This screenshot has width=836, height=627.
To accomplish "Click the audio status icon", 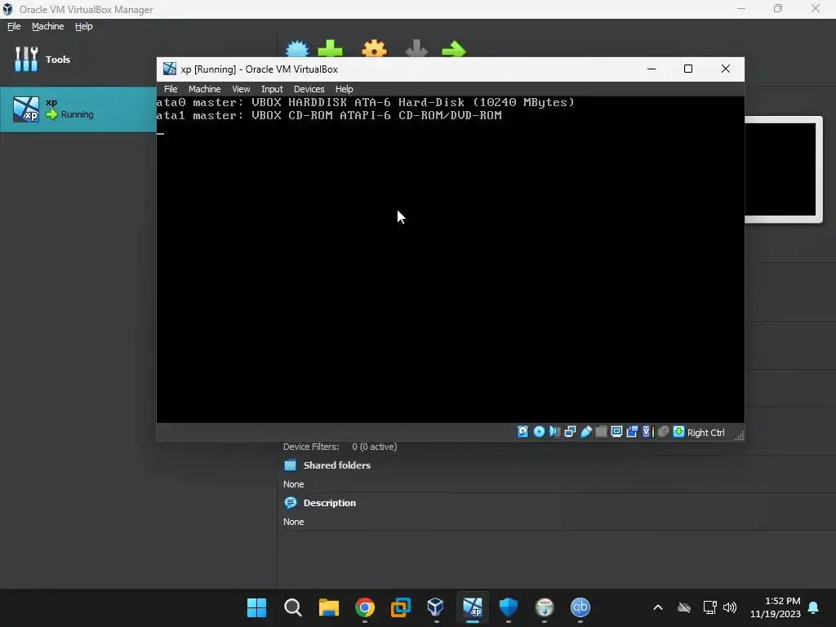I will (x=554, y=432).
